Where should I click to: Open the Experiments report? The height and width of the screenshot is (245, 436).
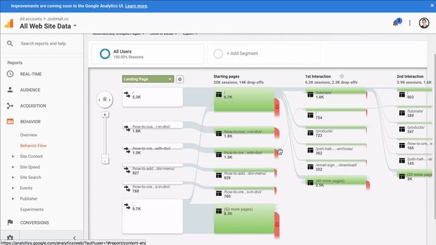tap(32, 210)
